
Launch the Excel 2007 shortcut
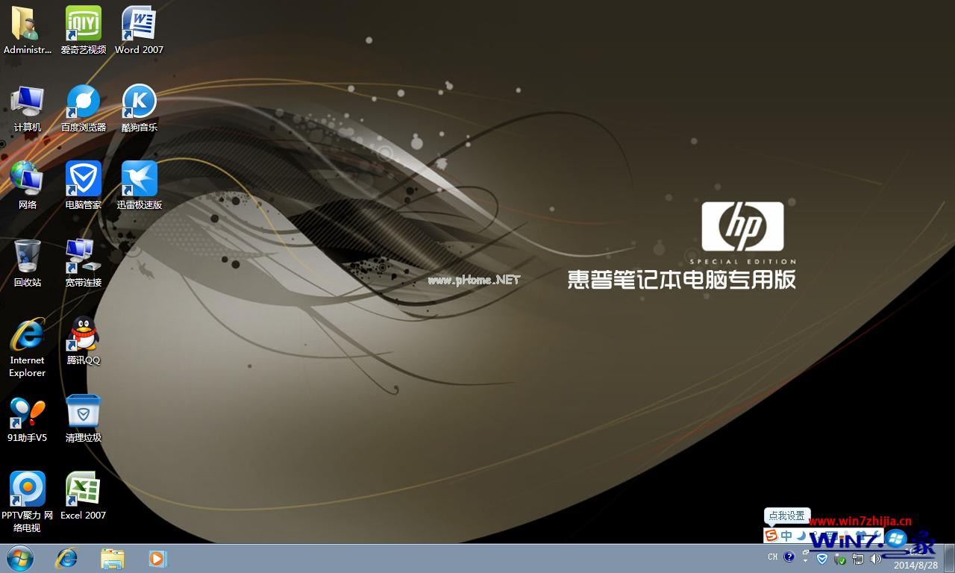pos(84,496)
